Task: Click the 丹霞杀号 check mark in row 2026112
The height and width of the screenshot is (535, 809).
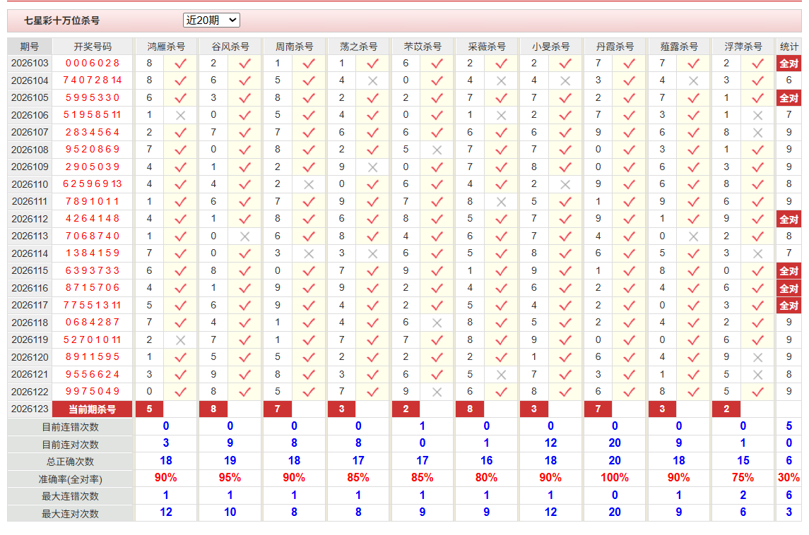Action: pos(629,219)
